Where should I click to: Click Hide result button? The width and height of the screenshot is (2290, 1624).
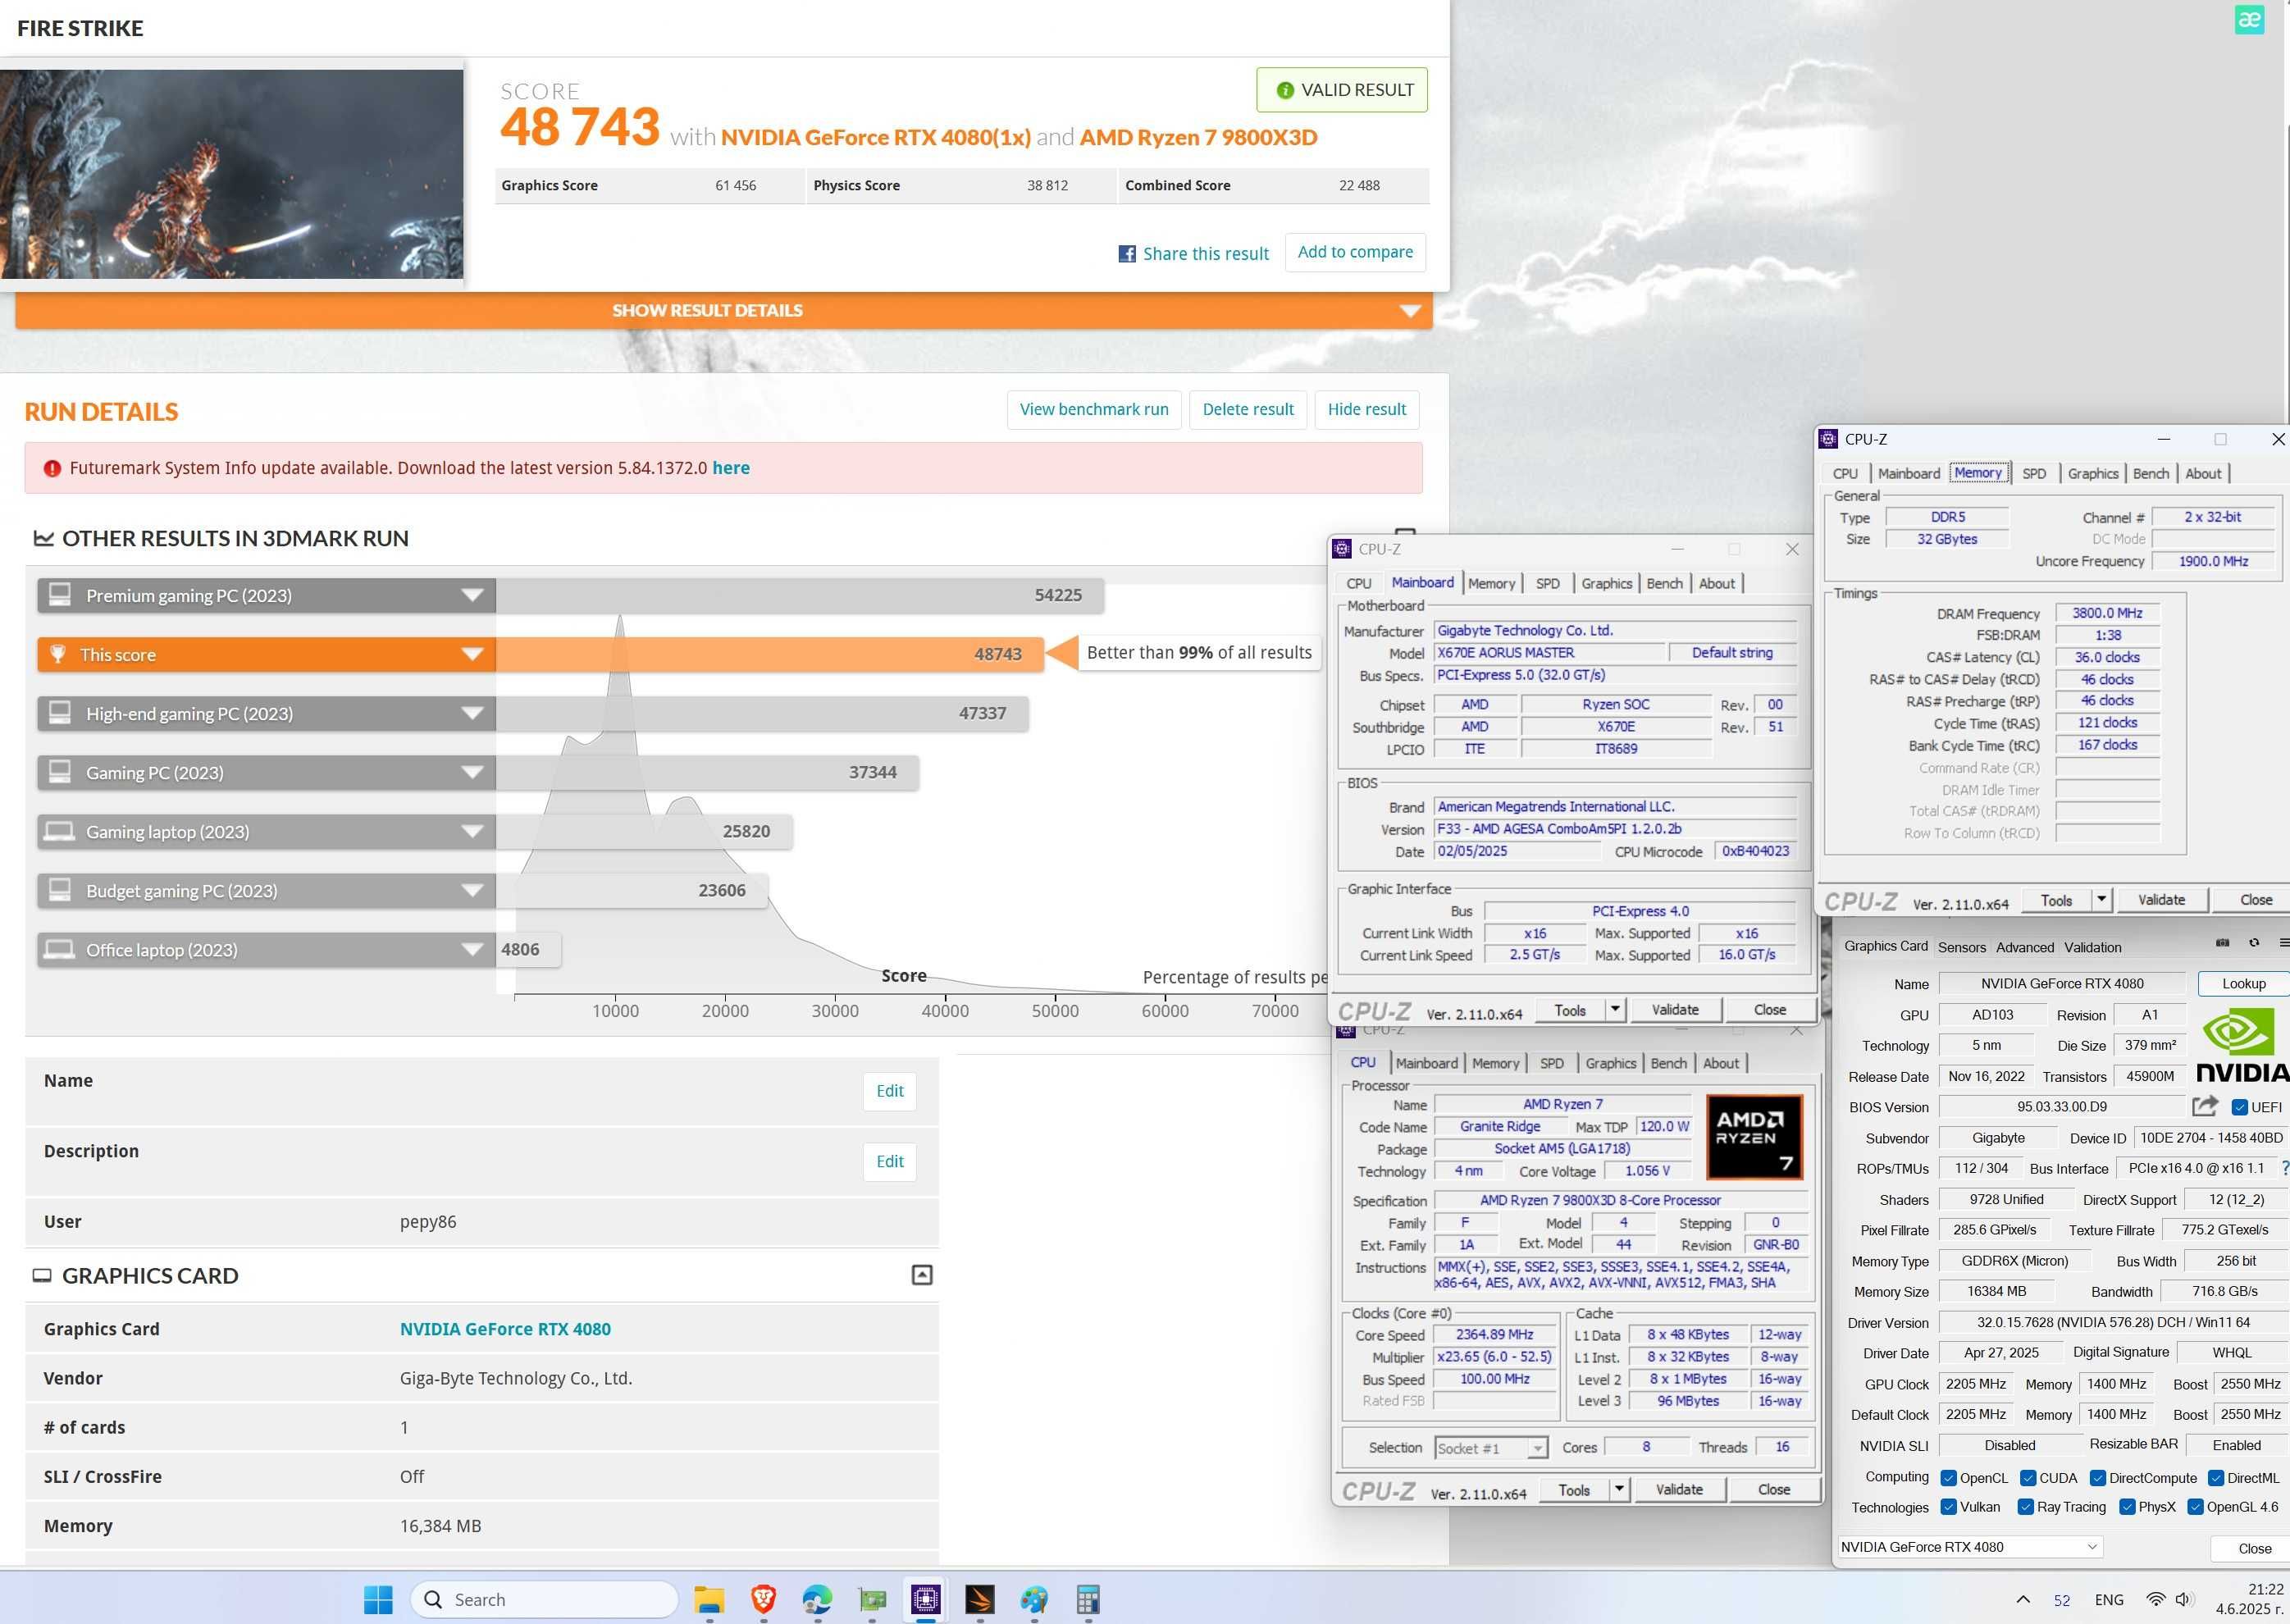(x=1366, y=409)
